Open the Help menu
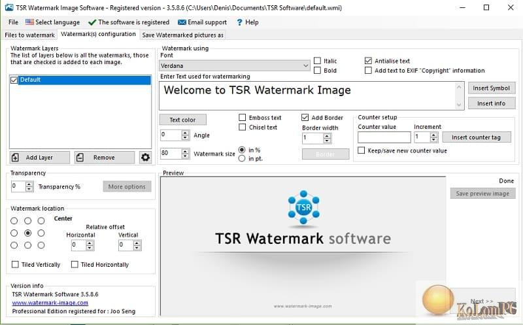Screen dimensions: 523x325 (248, 22)
